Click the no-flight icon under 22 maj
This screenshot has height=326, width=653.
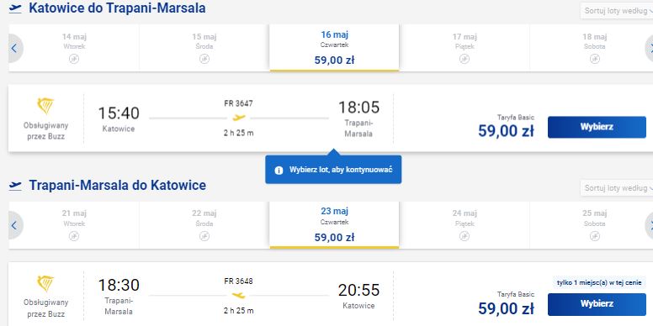pyautogui.click(x=204, y=236)
